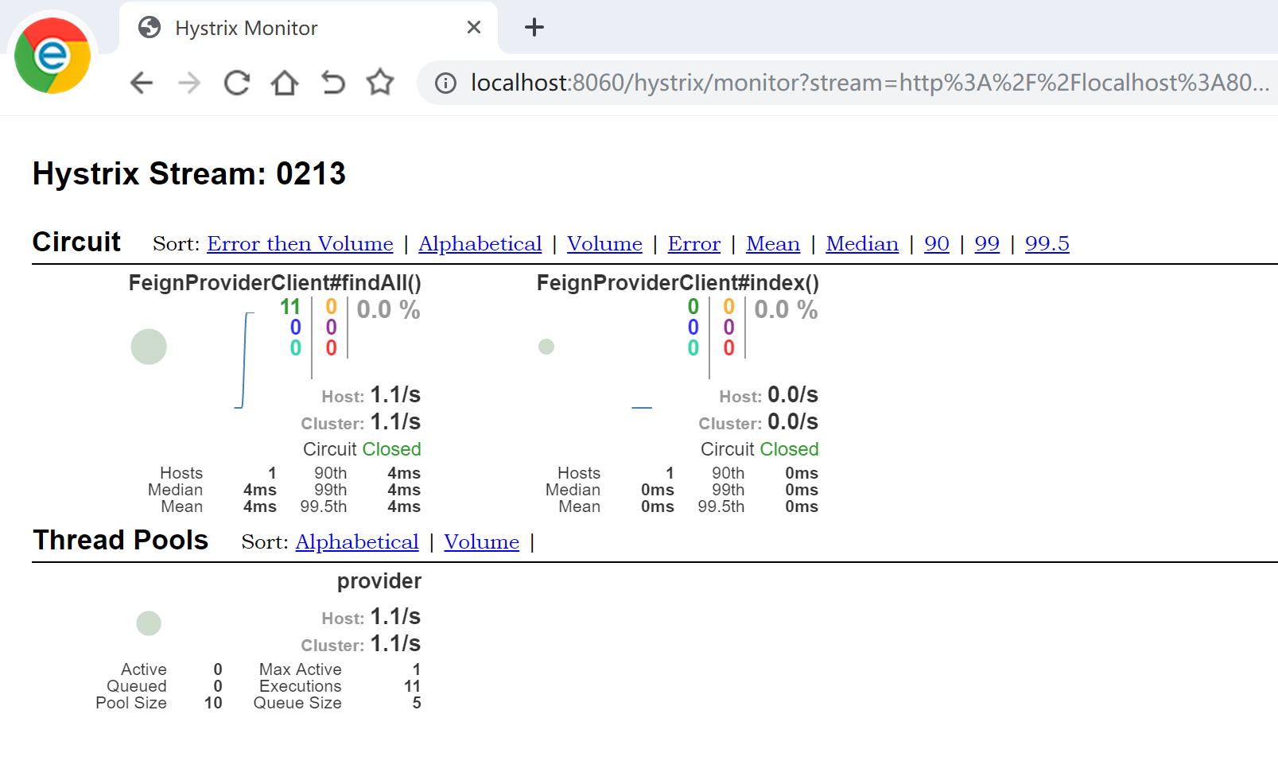Click the index() Host 0.0/s rate
This screenshot has height=776, width=1278.
[793, 394]
